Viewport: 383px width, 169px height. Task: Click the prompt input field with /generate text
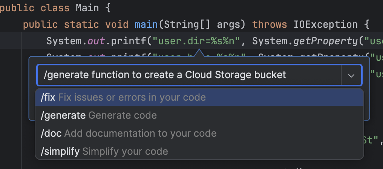(188, 75)
